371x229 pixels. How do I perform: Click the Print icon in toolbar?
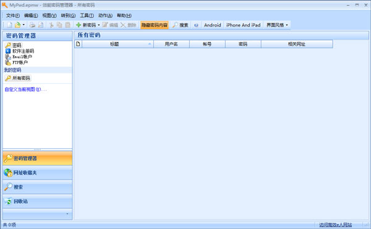[32, 25]
